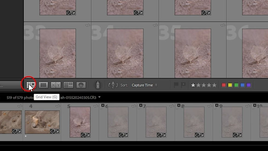Click metadata arrows icon on filmstrip photo 8
Viewport: 268px width, 151px height.
pyautogui.click(x=210, y=106)
